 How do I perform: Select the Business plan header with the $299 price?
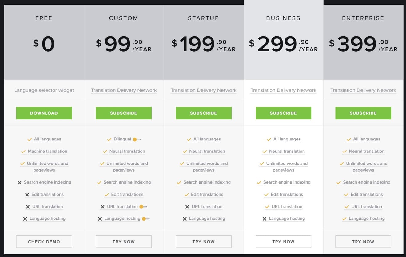tap(283, 40)
